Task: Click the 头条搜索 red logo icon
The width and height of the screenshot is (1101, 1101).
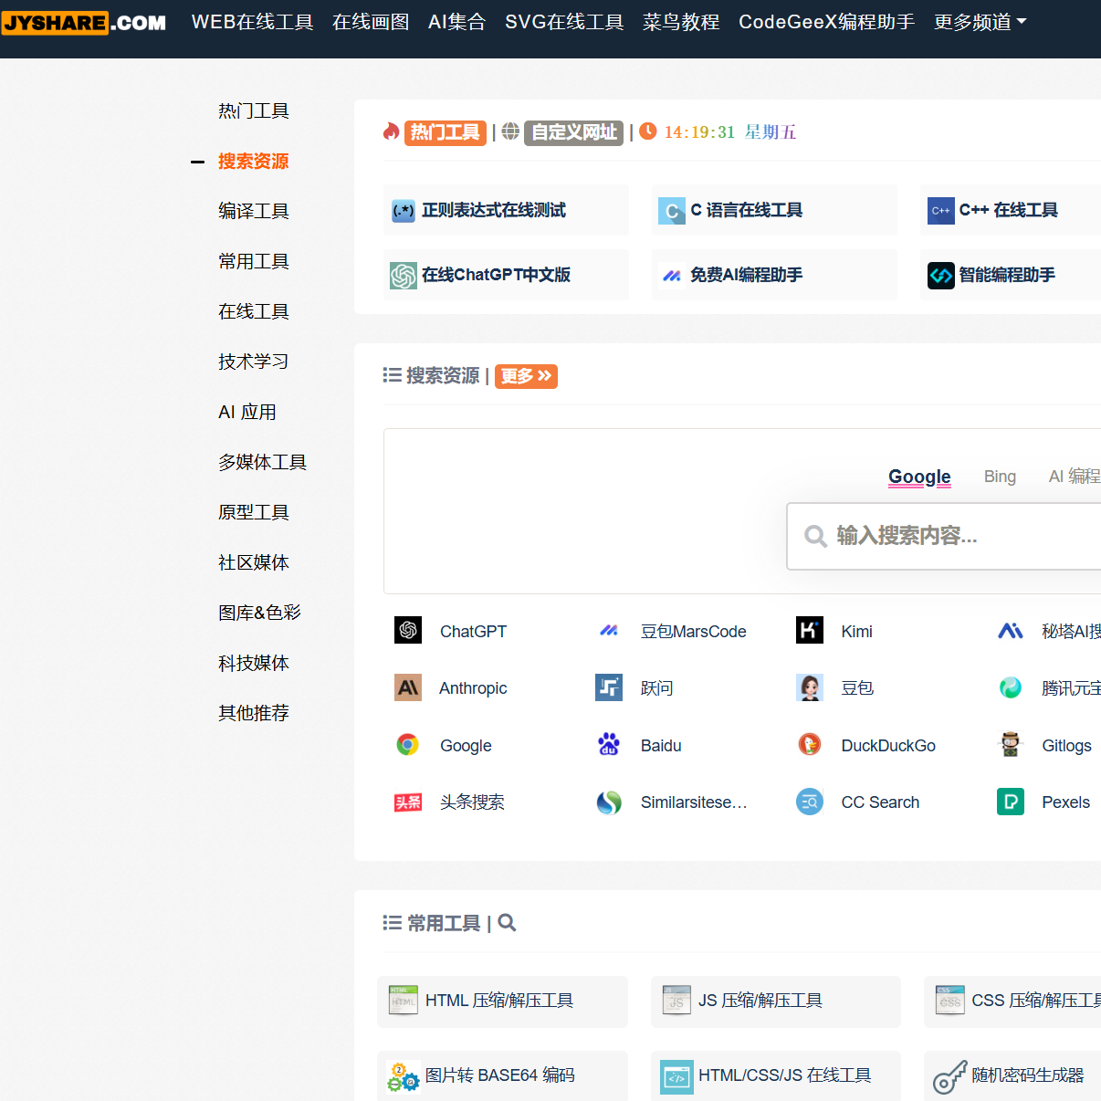Action: click(408, 802)
